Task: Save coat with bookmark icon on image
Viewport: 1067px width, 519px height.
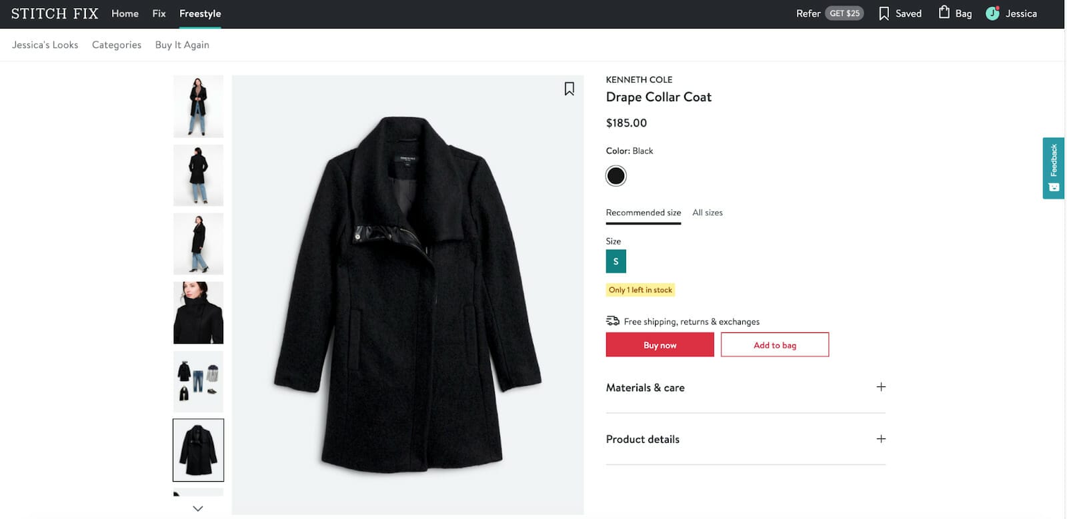Action: pos(569,89)
